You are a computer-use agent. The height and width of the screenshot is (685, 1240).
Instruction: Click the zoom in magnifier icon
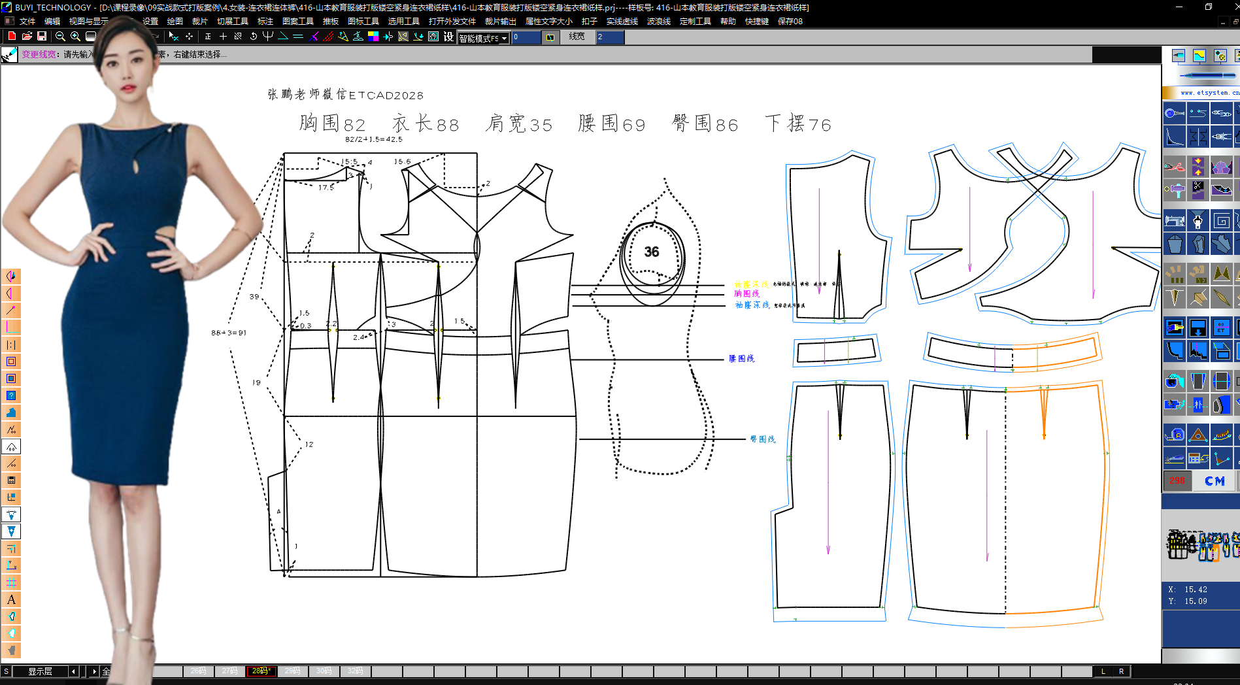coord(75,37)
